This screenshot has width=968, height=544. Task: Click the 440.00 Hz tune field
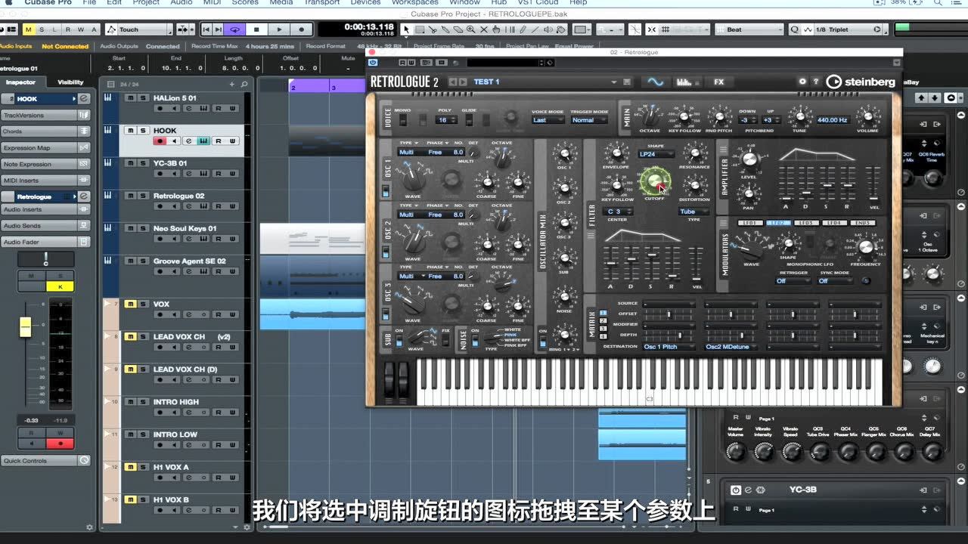coord(832,120)
